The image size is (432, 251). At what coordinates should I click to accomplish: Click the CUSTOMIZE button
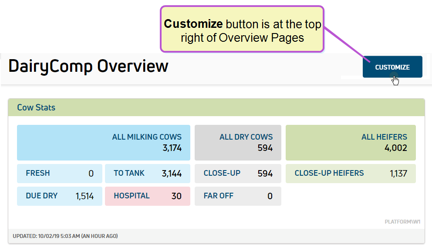[x=392, y=67]
